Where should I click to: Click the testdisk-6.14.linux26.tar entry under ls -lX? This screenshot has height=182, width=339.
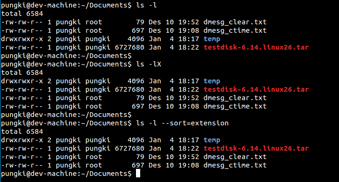click(x=256, y=89)
